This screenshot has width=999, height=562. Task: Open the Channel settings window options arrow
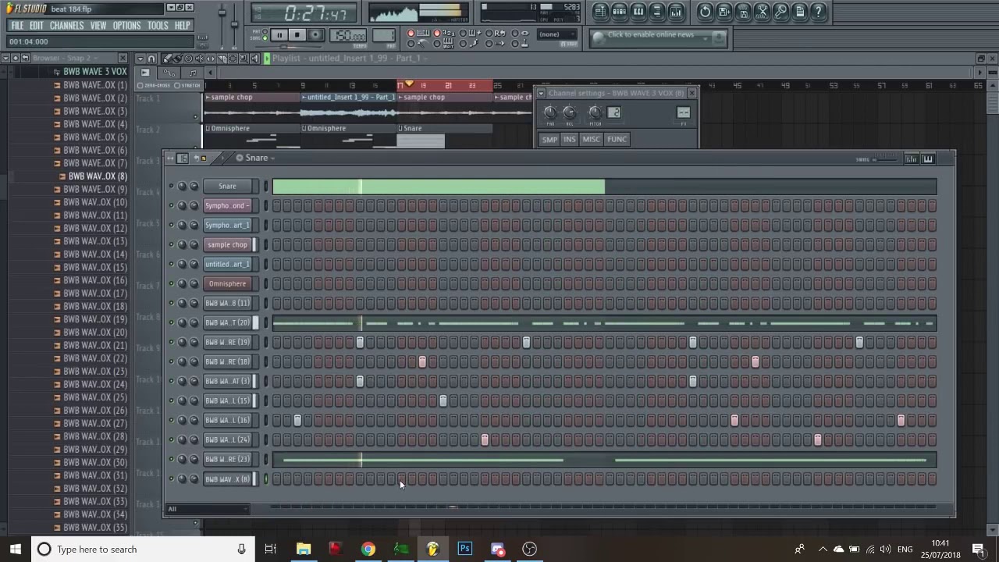(541, 93)
